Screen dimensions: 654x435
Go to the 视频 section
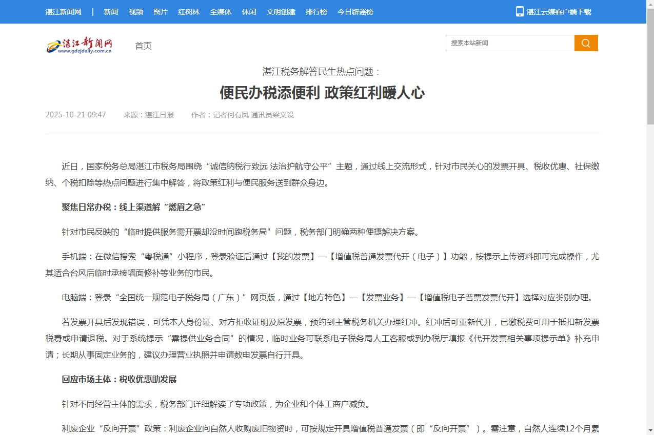point(136,12)
